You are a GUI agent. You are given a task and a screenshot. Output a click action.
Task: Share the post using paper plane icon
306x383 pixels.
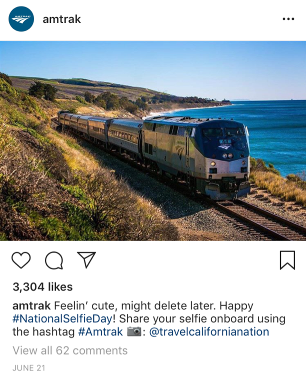click(86, 260)
